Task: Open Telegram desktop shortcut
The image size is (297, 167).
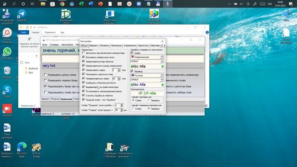Action: tap(22, 15)
